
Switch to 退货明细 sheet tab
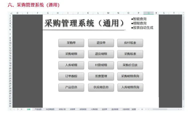[x=115, y=109]
